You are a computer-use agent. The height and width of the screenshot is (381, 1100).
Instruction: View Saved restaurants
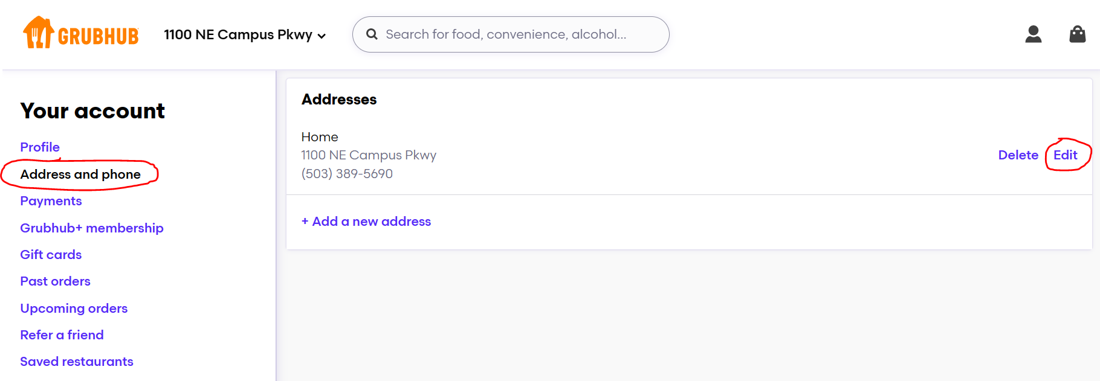[x=77, y=362]
